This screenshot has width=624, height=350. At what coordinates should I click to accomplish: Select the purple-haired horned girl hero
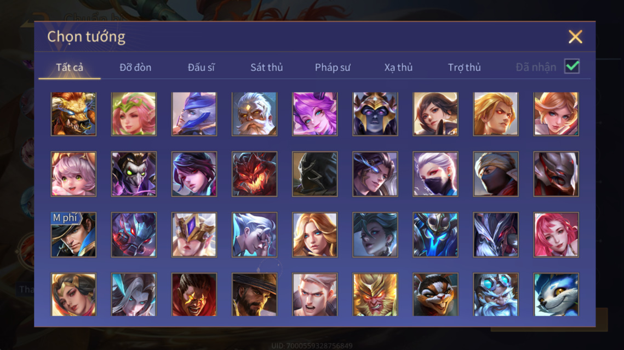click(x=315, y=114)
